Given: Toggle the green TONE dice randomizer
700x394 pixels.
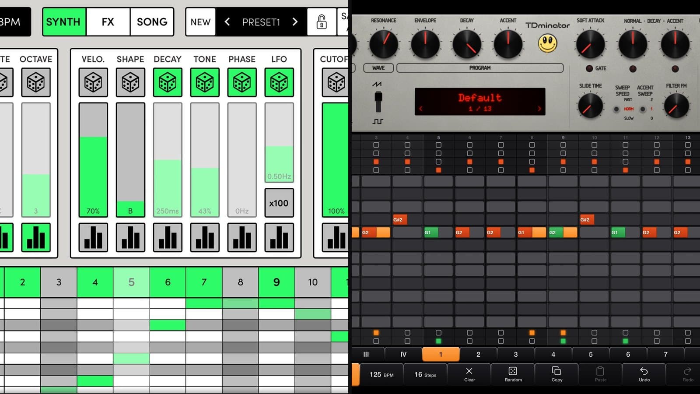Looking at the screenshot, I should click(205, 82).
